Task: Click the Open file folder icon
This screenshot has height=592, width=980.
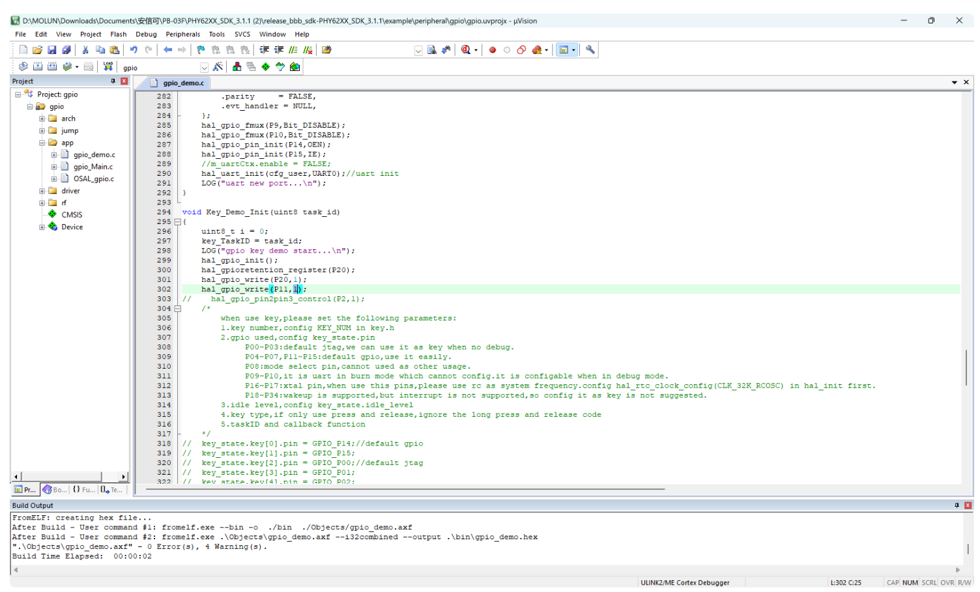Action: click(x=37, y=49)
